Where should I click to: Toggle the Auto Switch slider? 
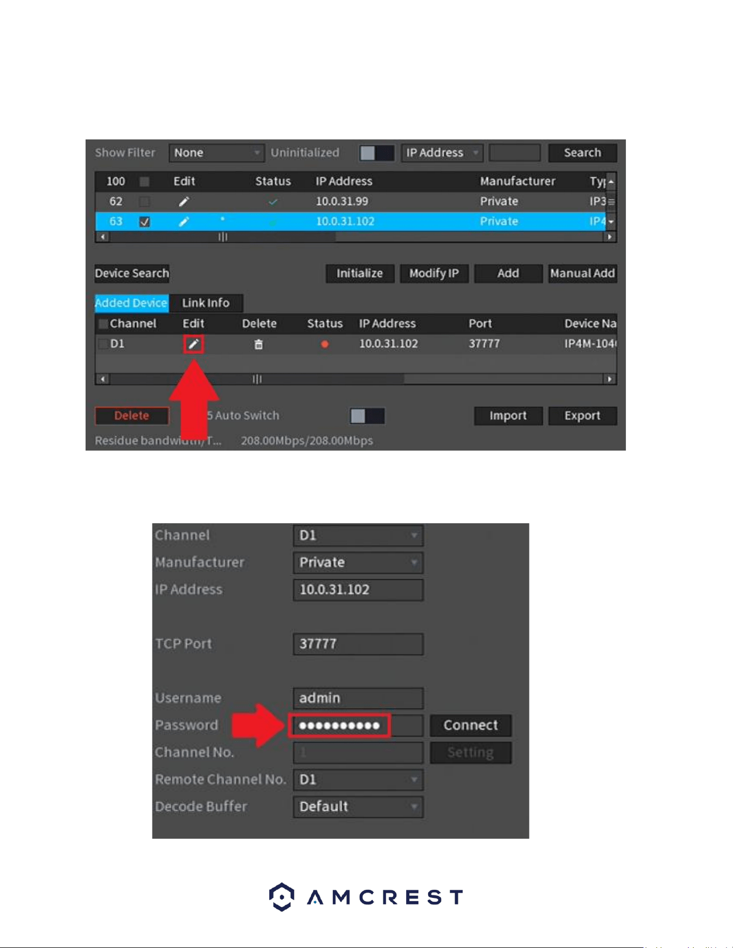tap(367, 416)
